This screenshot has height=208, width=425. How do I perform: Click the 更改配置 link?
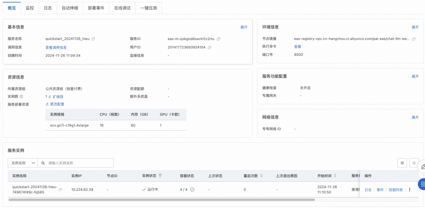click(57, 104)
